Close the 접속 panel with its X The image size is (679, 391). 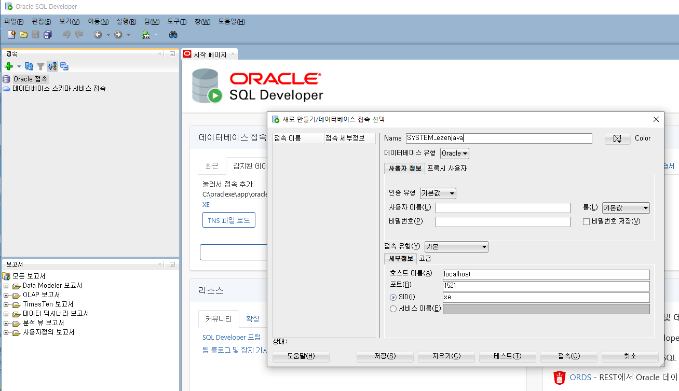160,53
